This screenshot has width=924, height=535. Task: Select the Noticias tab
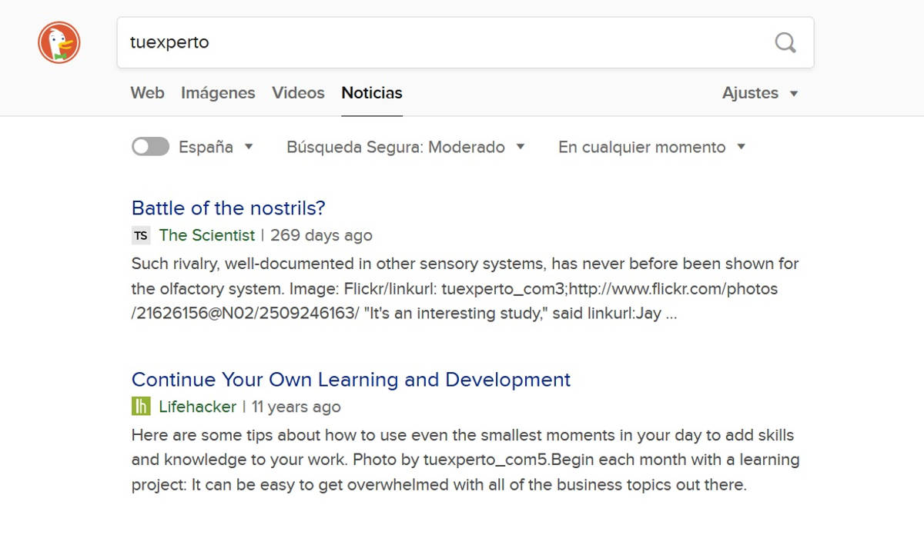click(372, 93)
